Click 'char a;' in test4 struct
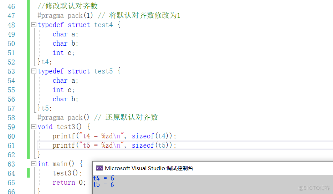This screenshot has width=333, height=194. [x=65, y=34]
